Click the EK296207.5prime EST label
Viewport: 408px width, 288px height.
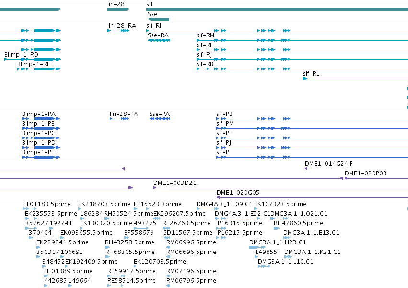[179, 214]
